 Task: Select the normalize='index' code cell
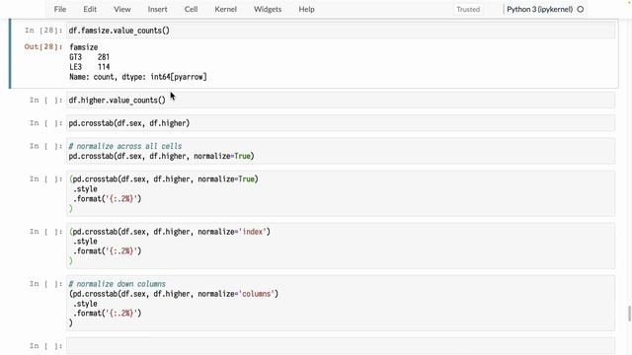coord(341,246)
